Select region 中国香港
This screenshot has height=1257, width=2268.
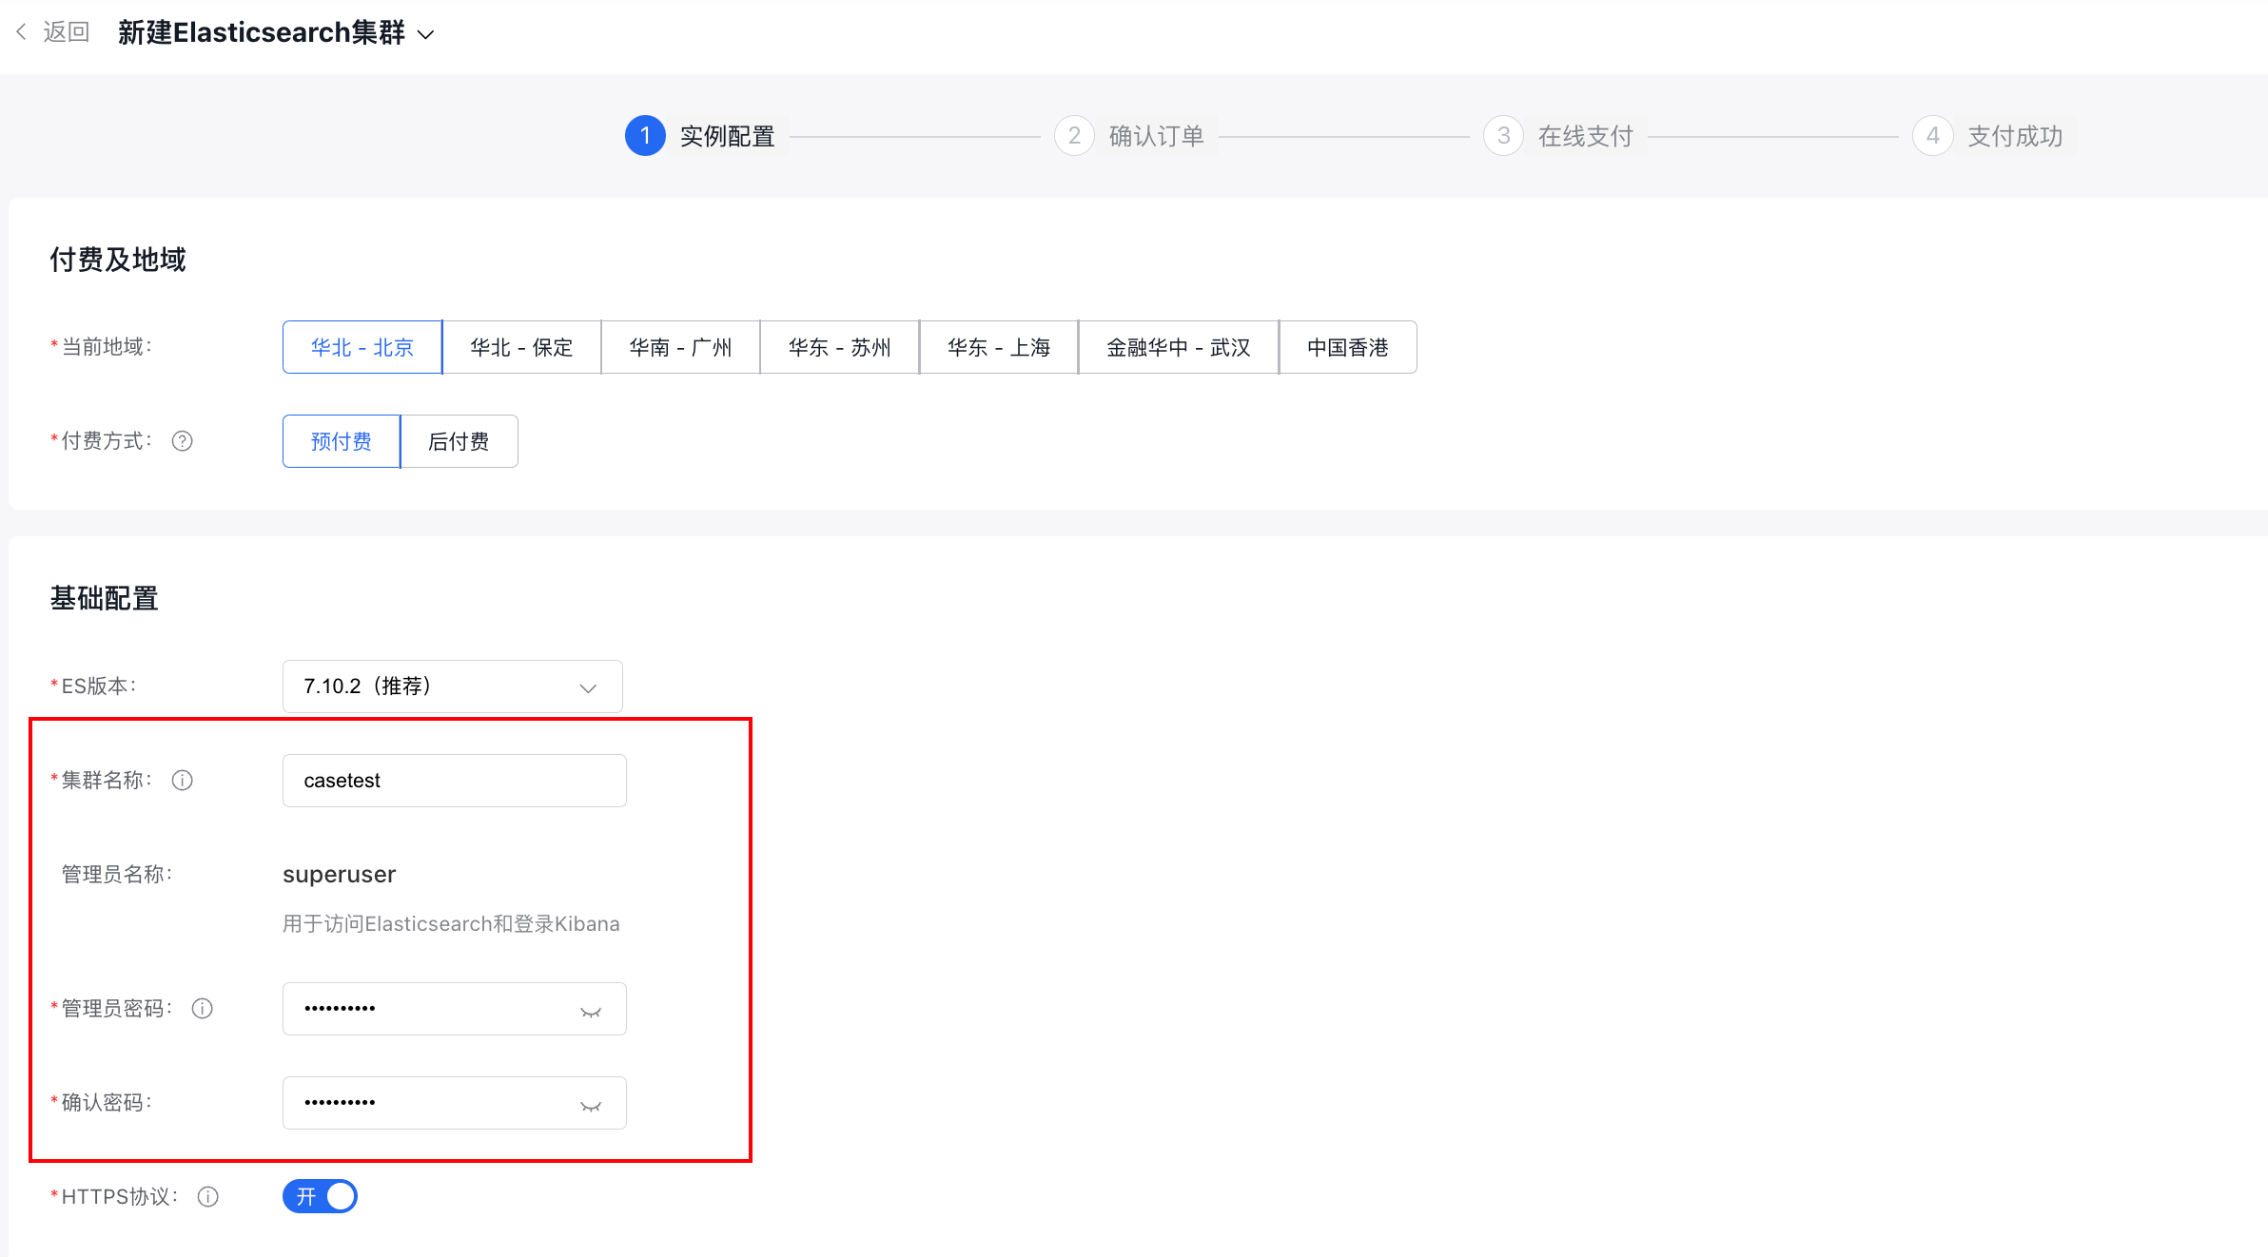click(1347, 348)
